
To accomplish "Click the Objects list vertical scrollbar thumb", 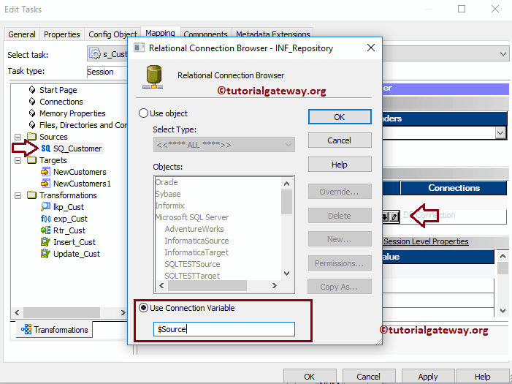I will [x=287, y=202].
